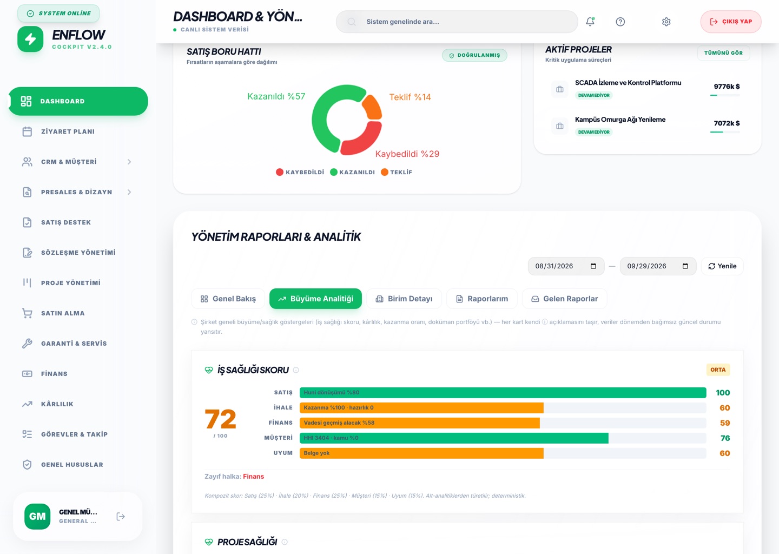Open the Raporlarım tab

click(x=481, y=299)
